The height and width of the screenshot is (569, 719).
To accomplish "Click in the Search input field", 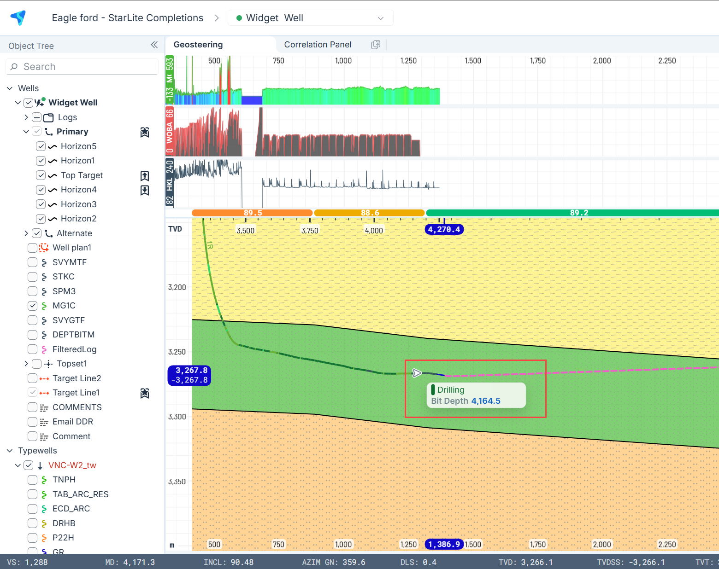I will pyautogui.click(x=82, y=67).
